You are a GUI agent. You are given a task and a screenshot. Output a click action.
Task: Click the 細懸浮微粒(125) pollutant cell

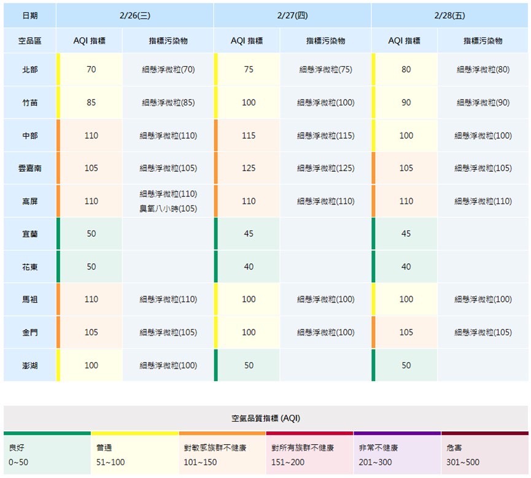pyautogui.click(x=325, y=168)
